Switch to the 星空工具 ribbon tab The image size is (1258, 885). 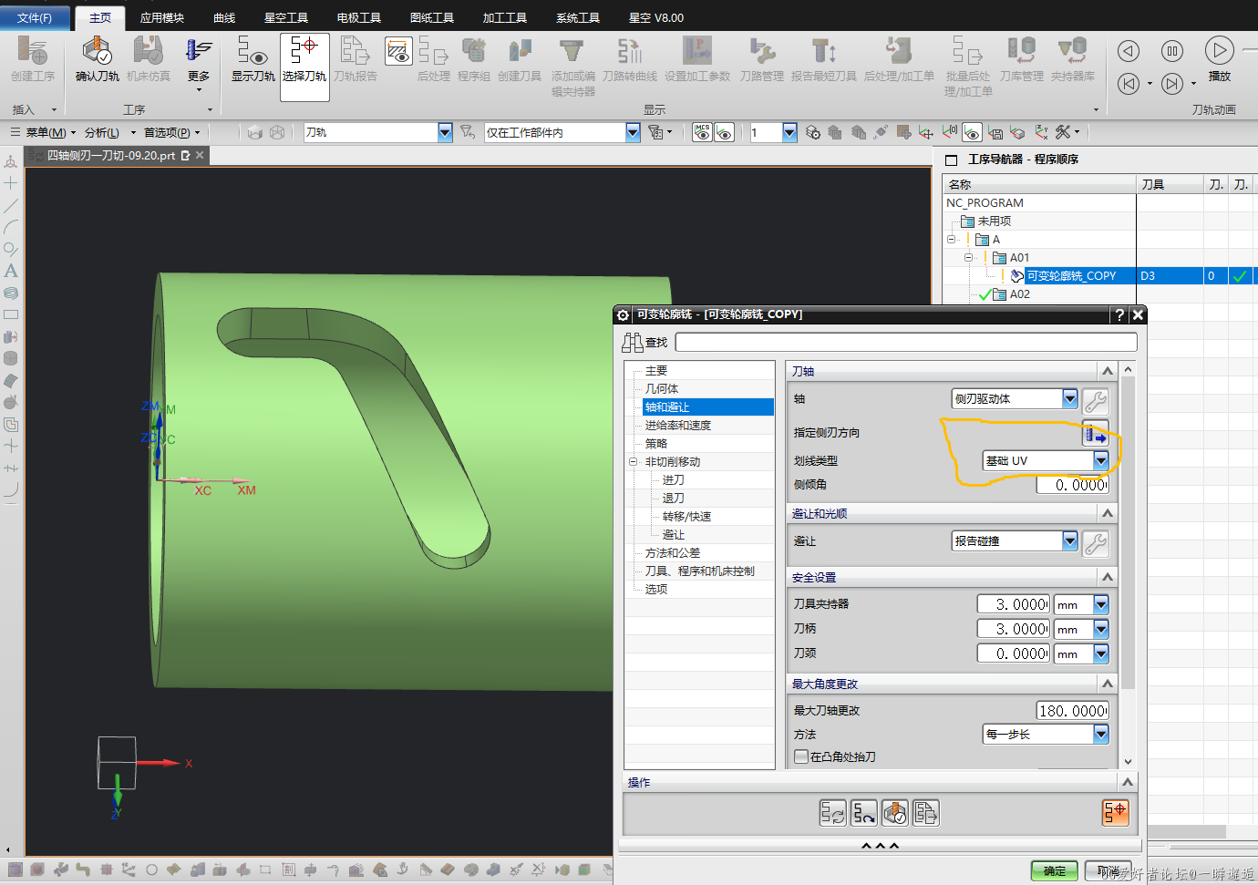[286, 17]
